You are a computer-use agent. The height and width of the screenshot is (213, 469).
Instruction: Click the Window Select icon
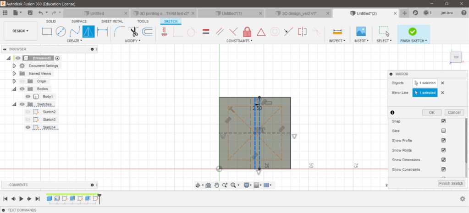click(x=384, y=31)
